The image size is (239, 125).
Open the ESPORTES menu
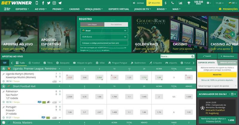click(x=22, y=9)
